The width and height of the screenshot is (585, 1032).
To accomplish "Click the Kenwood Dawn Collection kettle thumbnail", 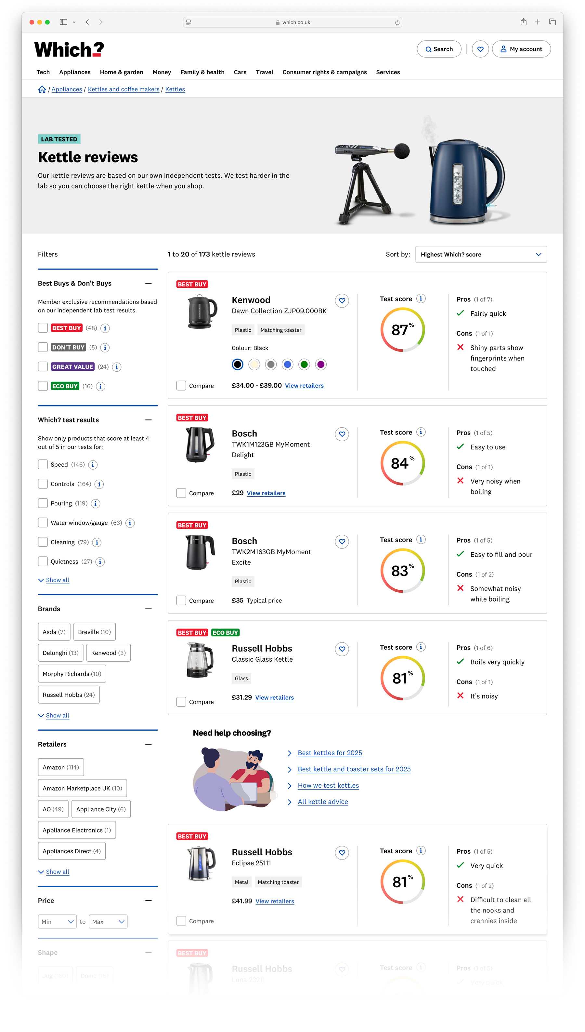I will 202,312.
